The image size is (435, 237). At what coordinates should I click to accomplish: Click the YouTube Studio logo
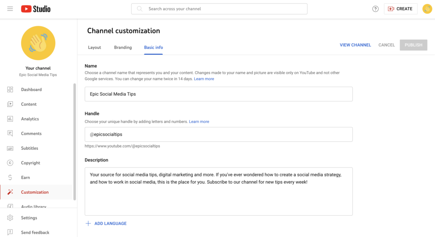click(x=36, y=9)
